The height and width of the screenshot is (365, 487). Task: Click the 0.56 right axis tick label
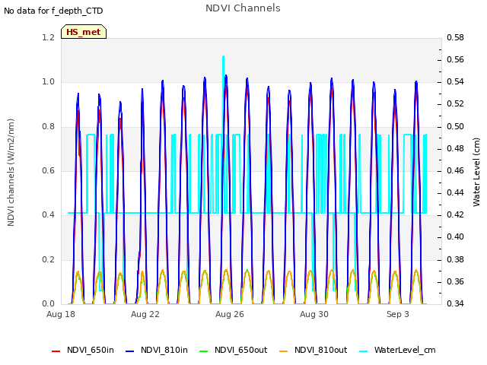(x=455, y=59)
